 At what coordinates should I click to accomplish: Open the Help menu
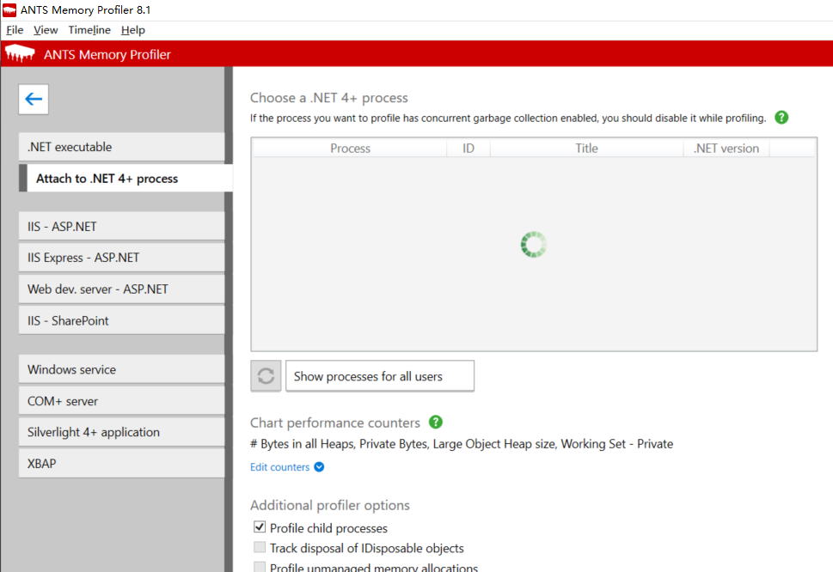[132, 30]
